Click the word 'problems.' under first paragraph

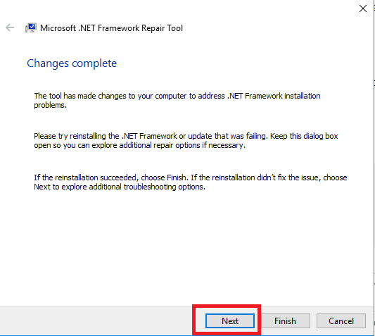point(50,105)
